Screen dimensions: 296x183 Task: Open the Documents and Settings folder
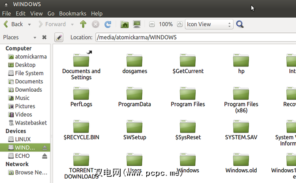(x=81, y=60)
